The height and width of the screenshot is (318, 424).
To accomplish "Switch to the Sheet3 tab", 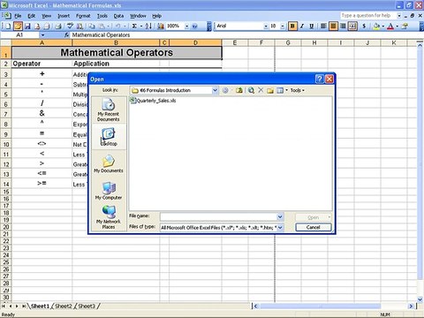I will click(x=87, y=307).
